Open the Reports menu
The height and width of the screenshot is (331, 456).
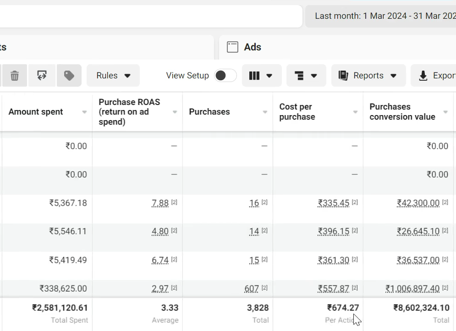[368, 76]
